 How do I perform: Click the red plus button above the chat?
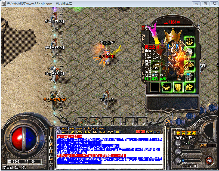(141, 132)
